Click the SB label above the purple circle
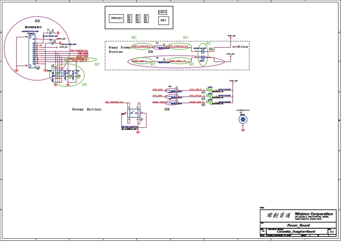 coord(37,21)
